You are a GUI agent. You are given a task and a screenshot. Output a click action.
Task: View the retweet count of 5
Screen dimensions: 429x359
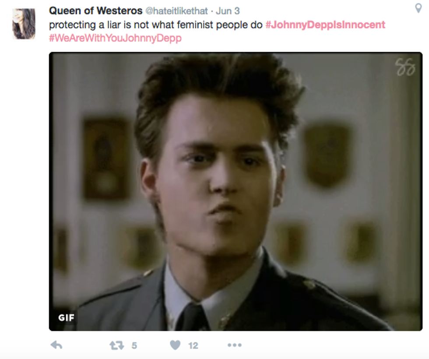tap(134, 345)
